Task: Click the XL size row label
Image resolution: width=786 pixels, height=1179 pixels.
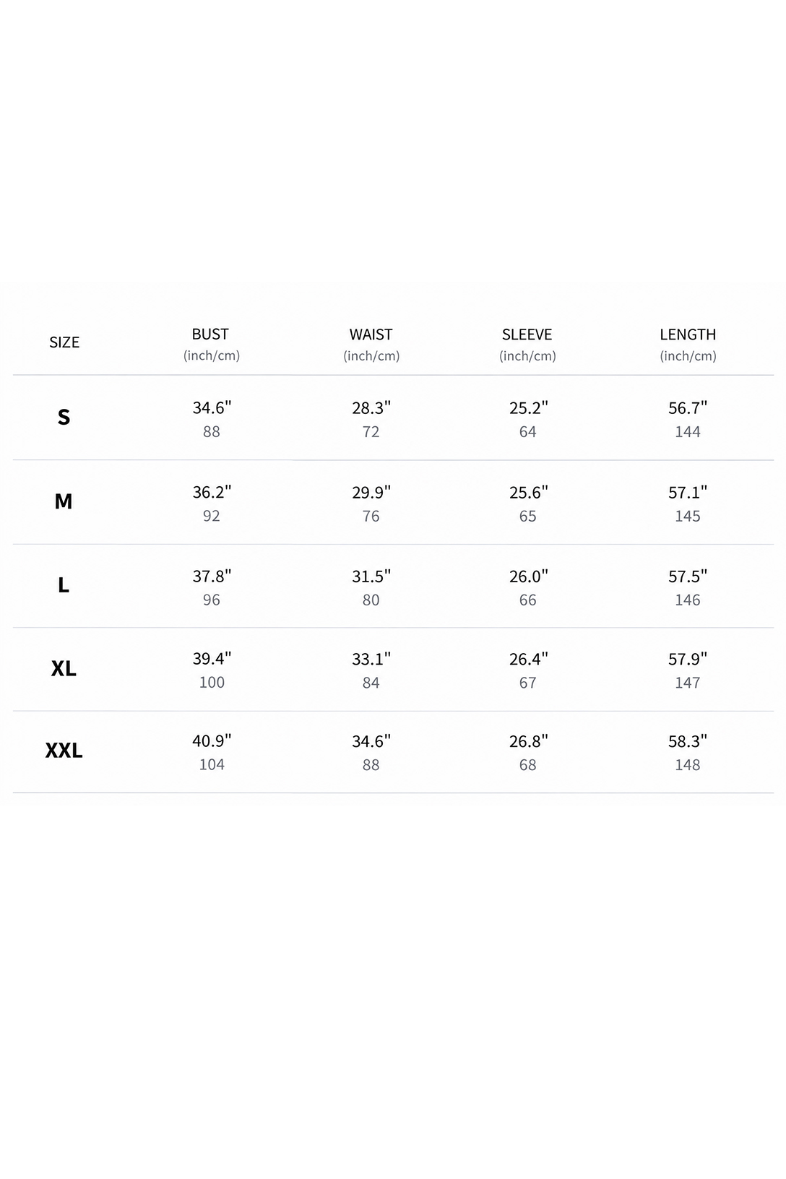Action: (64, 668)
